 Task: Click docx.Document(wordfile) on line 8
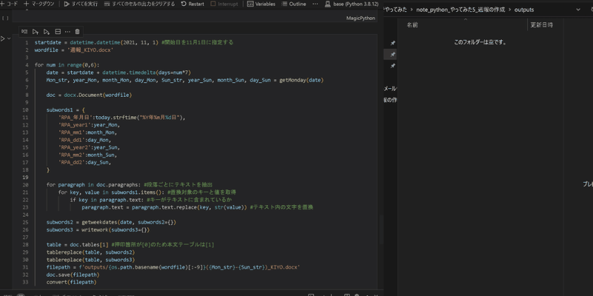pyautogui.click(x=98, y=95)
